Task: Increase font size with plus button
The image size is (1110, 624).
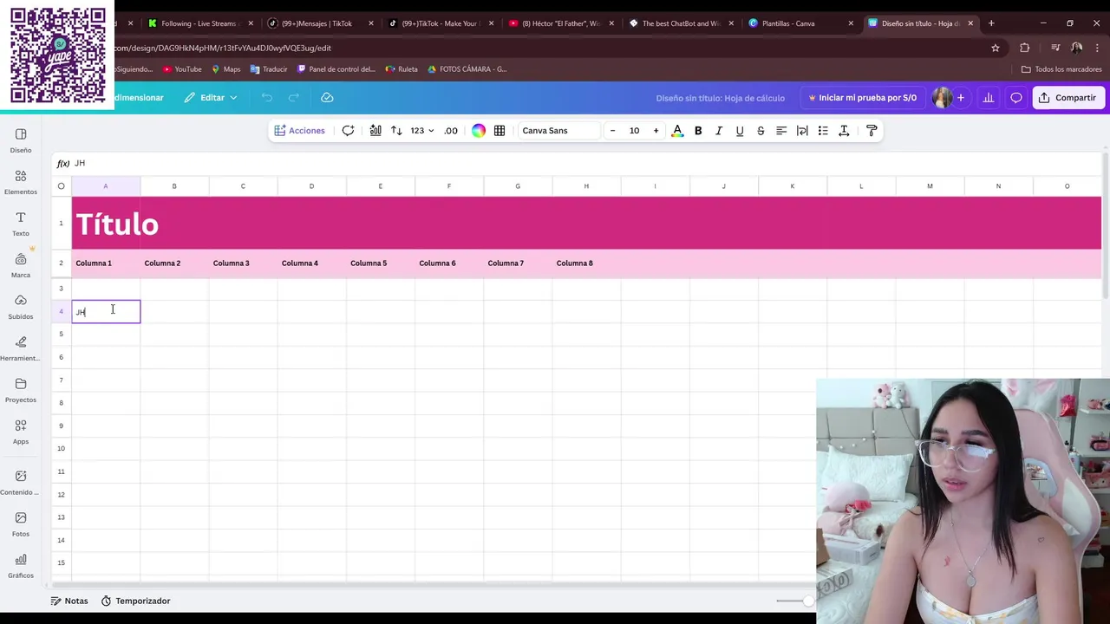Action: tap(656, 131)
